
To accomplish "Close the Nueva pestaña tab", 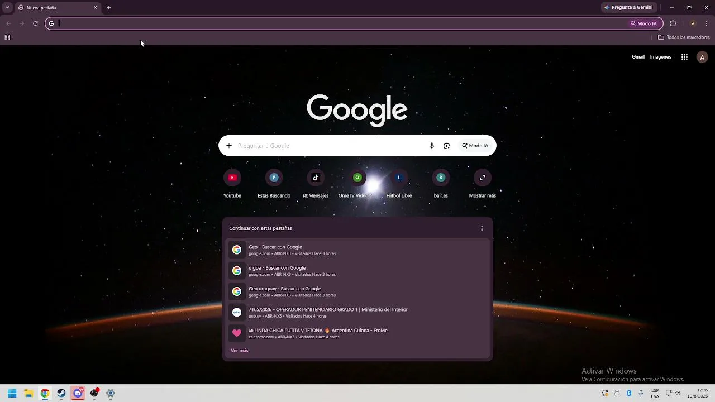I will point(95,8).
